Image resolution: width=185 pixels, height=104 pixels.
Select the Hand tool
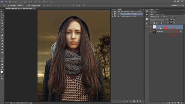2,64
